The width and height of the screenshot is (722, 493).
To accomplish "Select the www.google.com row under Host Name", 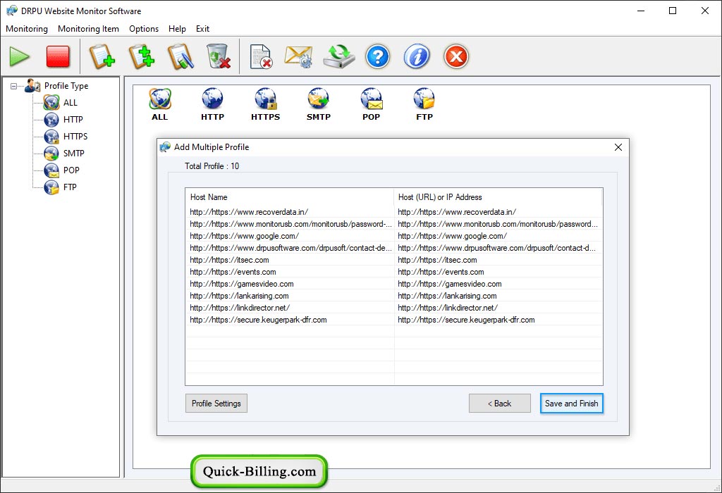I will coord(244,236).
